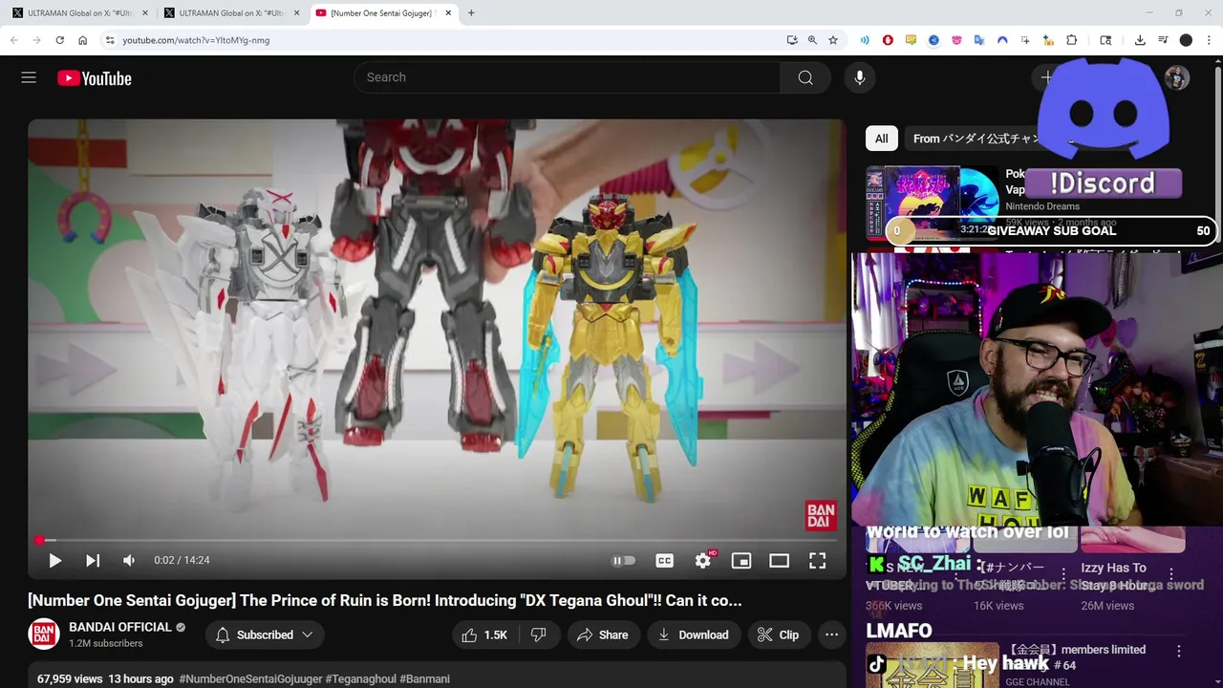Screen dimensions: 1223x688
Task: Click the 0:02 / 14:24 time display
Action: [x=182, y=561]
